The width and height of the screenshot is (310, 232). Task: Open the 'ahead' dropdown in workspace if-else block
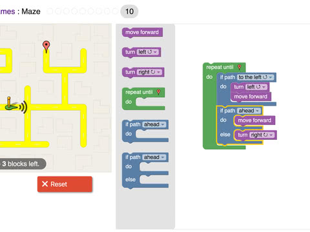[x=249, y=111]
